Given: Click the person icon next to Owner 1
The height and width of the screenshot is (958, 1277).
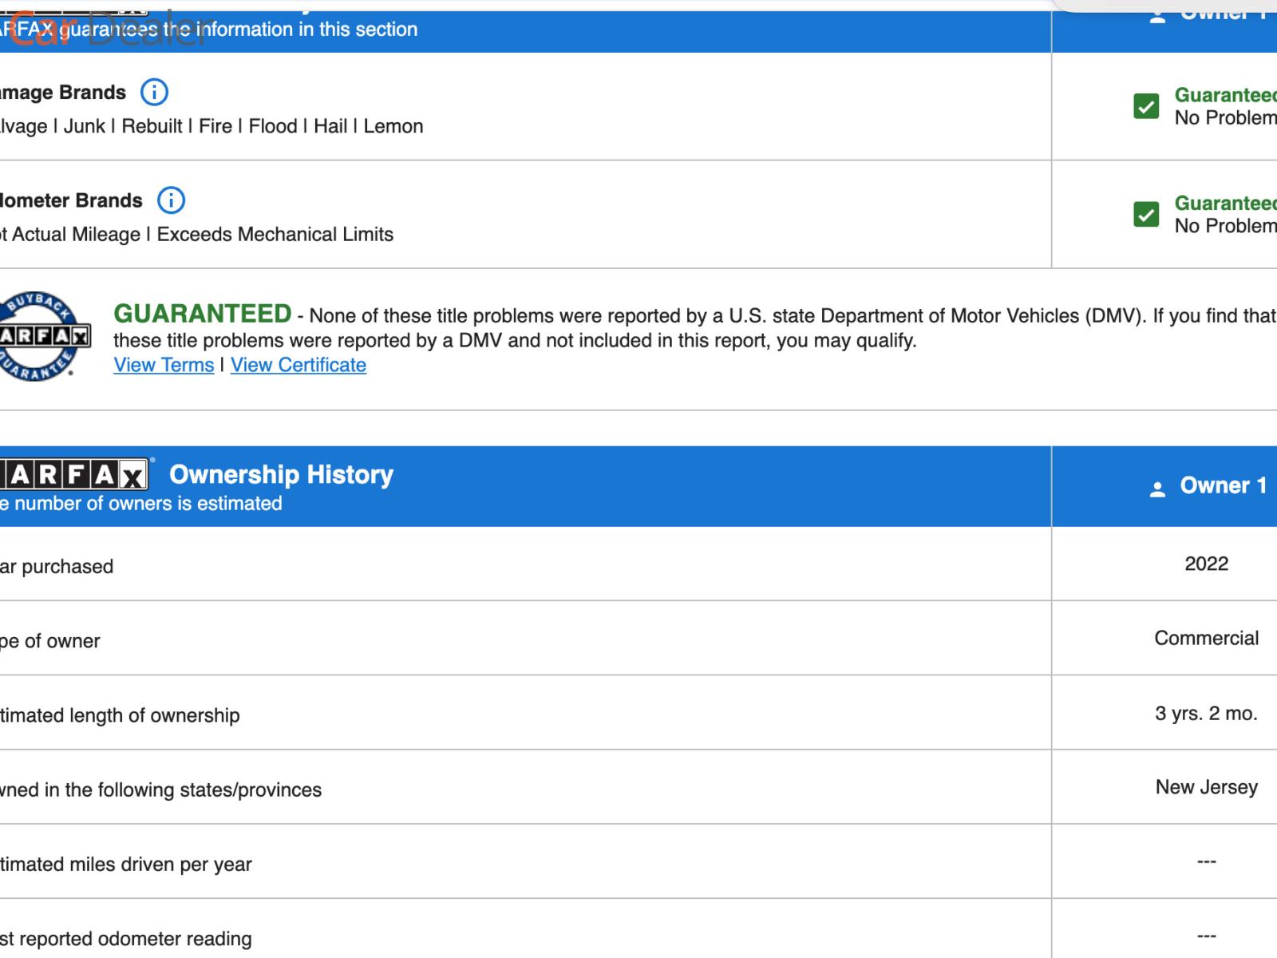Looking at the screenshot, I should pyautogui.click(x=1157, y=489).
